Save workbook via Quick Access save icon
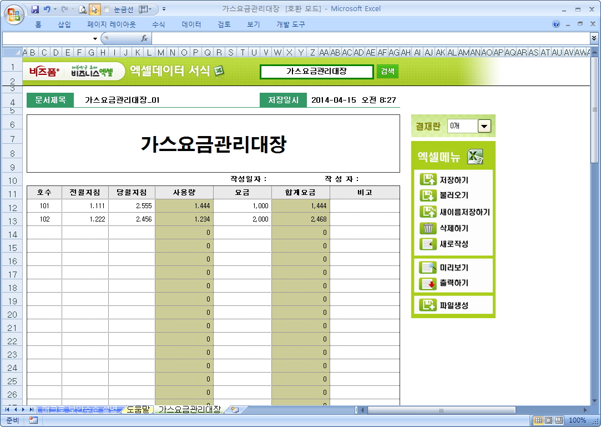Viewport: 601px width, 427px height. point(35,9)
